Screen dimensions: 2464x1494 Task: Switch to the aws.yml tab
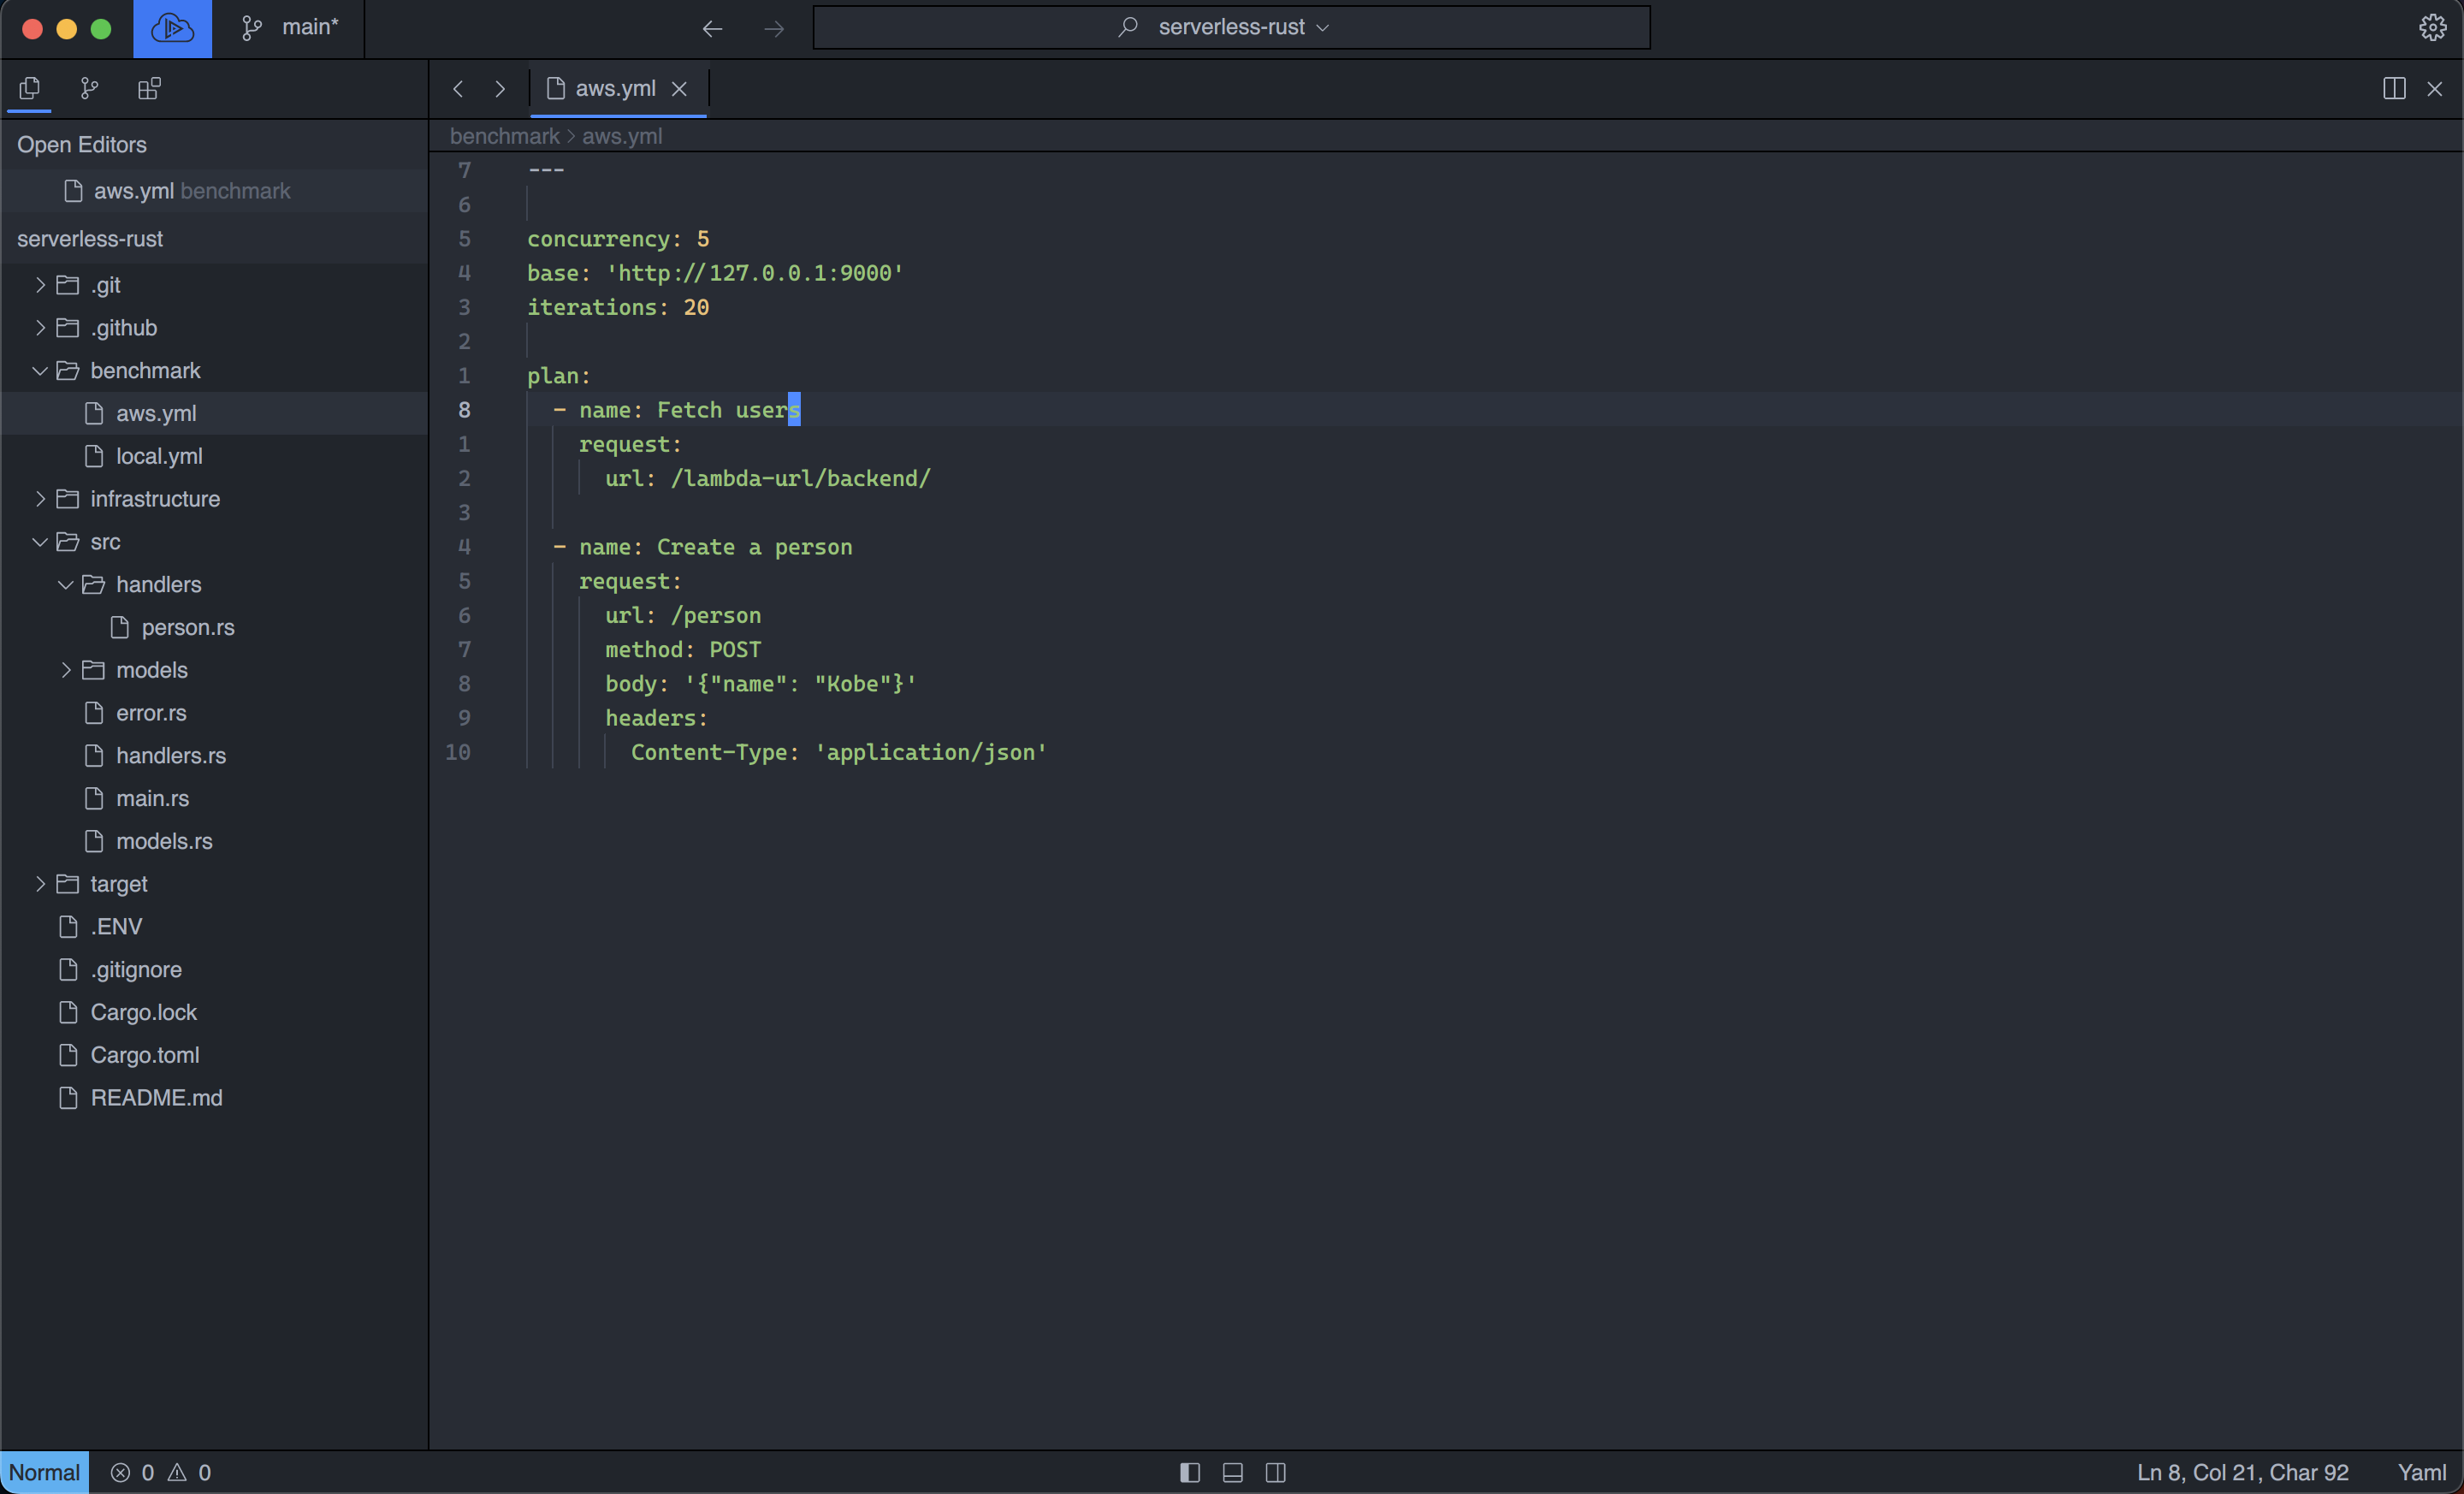(x=617, y=88)
